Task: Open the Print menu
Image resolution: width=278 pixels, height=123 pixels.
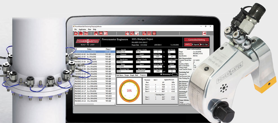Action: point(89,29)
